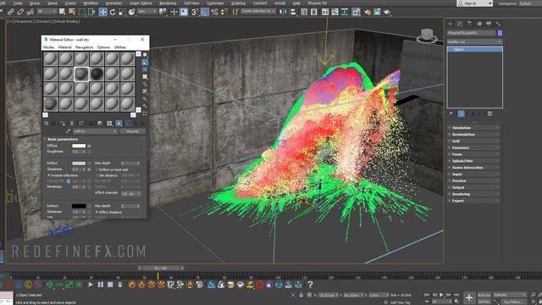
Task: Open the Help question mark icon
Action: [310, 285]
